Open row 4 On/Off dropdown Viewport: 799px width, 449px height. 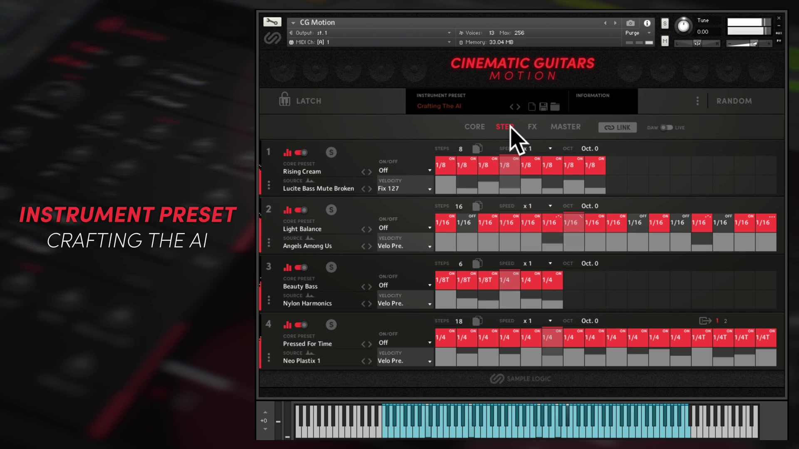405,343
